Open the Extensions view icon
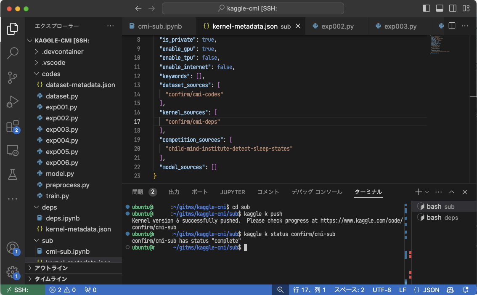Image resolution: width=477 pixels, height=295 pixels. (x=13, y=126)
